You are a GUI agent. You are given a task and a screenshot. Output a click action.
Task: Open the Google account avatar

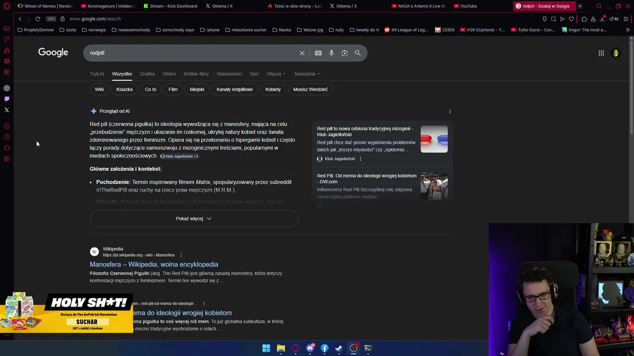coord(616,53)
